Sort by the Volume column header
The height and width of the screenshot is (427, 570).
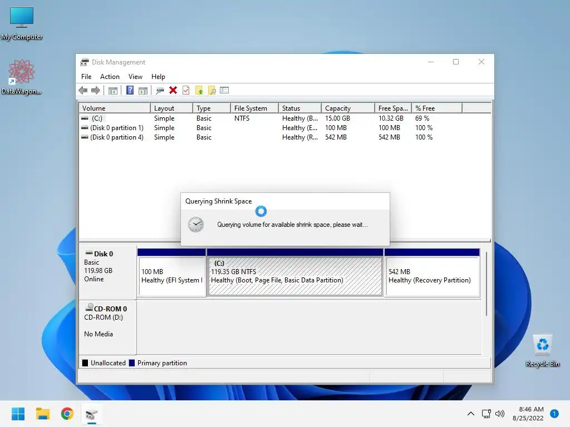tap(115, 108)
